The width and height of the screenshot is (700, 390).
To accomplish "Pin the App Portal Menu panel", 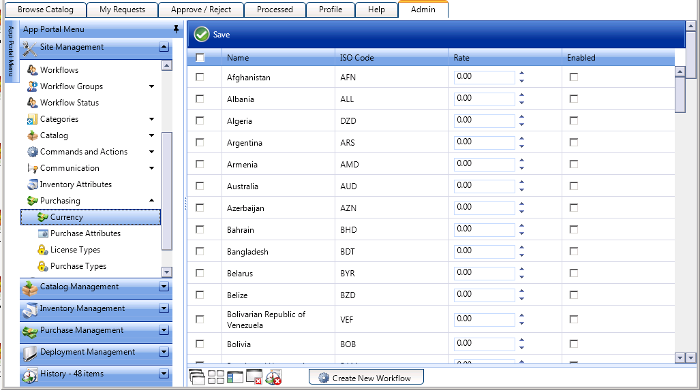I will click(x=177, y=29).
